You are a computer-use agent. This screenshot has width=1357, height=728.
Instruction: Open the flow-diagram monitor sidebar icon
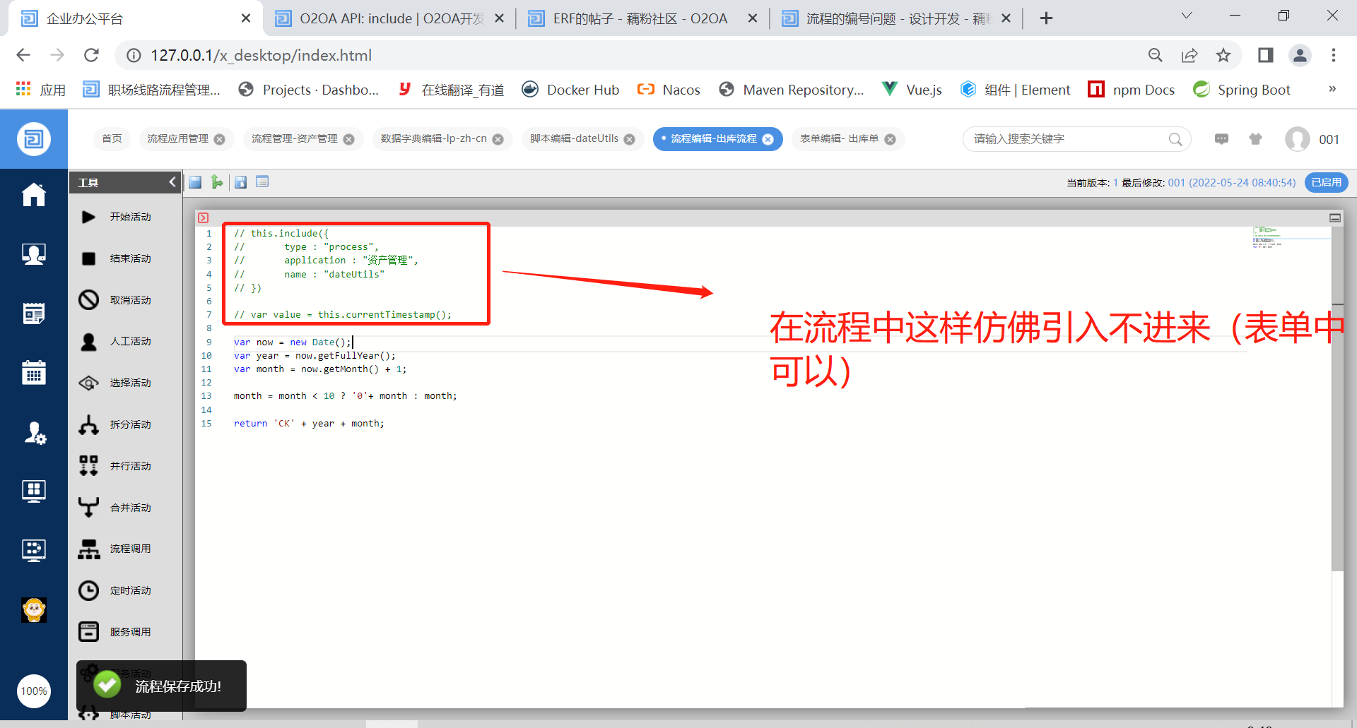[x=34, y=550]
